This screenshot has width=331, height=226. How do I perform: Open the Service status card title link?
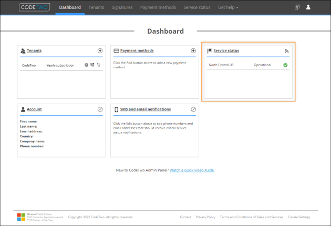pyautogui.click(x=226, y=50)
